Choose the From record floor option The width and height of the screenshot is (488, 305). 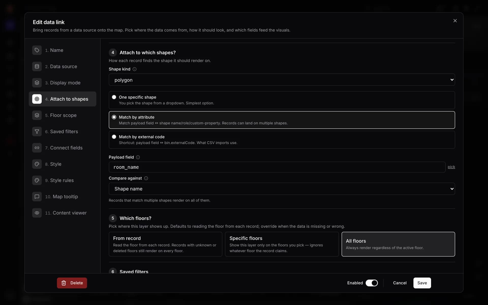point(165,244)
